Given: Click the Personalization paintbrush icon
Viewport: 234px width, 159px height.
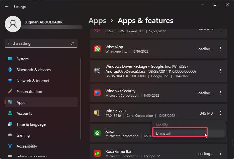Looking at the screenshot, I should (10, 91).
